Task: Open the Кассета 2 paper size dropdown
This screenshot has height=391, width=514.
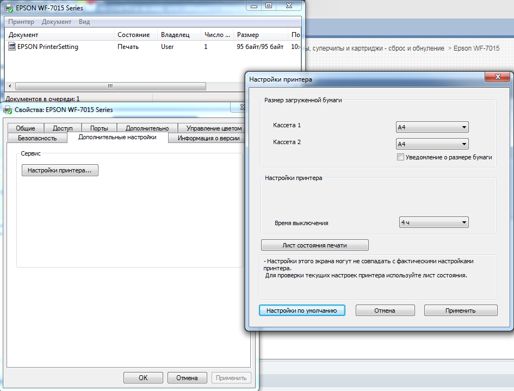Action: 432,144
